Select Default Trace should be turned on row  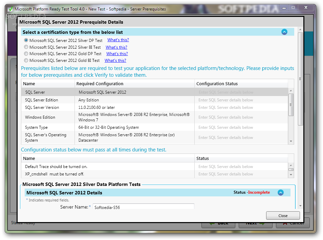tap(154, 167)
